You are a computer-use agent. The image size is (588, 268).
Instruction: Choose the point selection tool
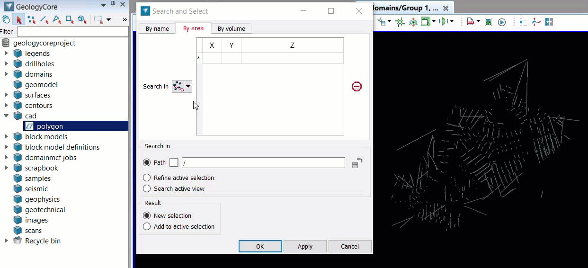[31, 19]
